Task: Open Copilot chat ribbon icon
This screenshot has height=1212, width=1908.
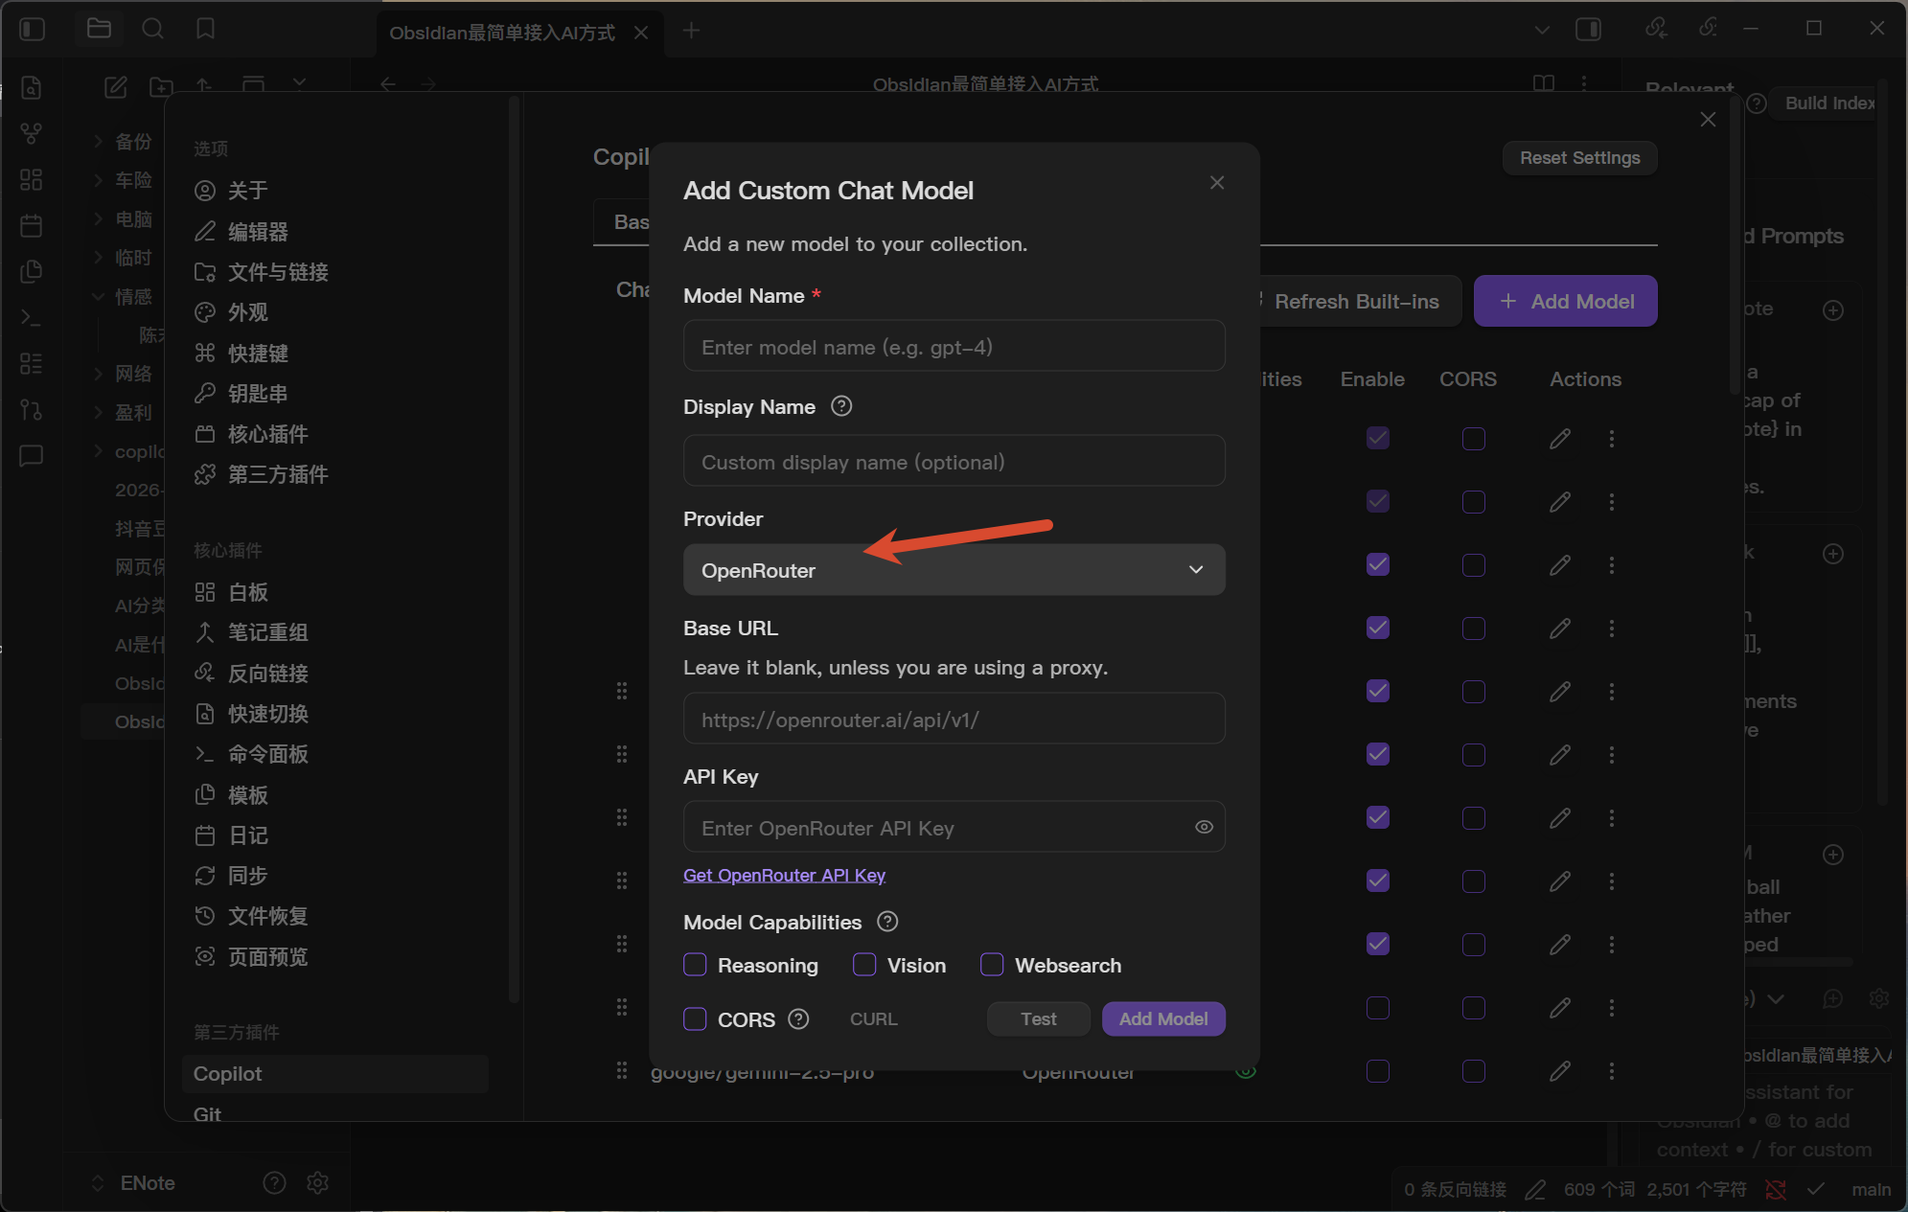Action: point(32,455)
